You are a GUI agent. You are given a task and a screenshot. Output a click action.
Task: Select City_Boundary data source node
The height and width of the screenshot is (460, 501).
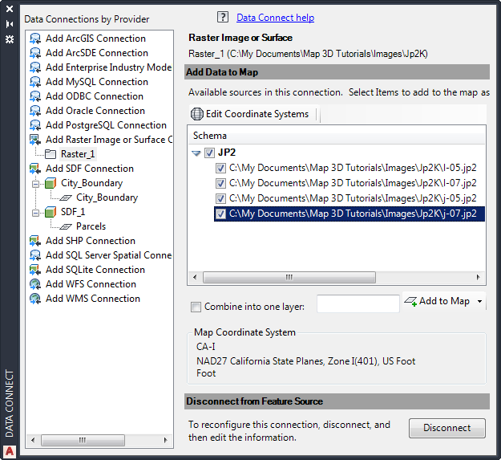(x=91, y=183)
